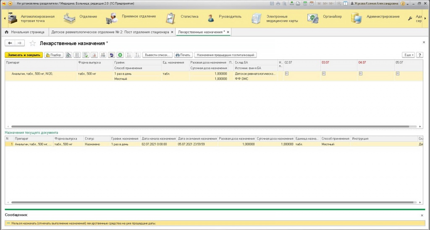Close the Сообщения panel
This screenshot has width=430, height=230.
pyautogui.click(x=422, y=215)
